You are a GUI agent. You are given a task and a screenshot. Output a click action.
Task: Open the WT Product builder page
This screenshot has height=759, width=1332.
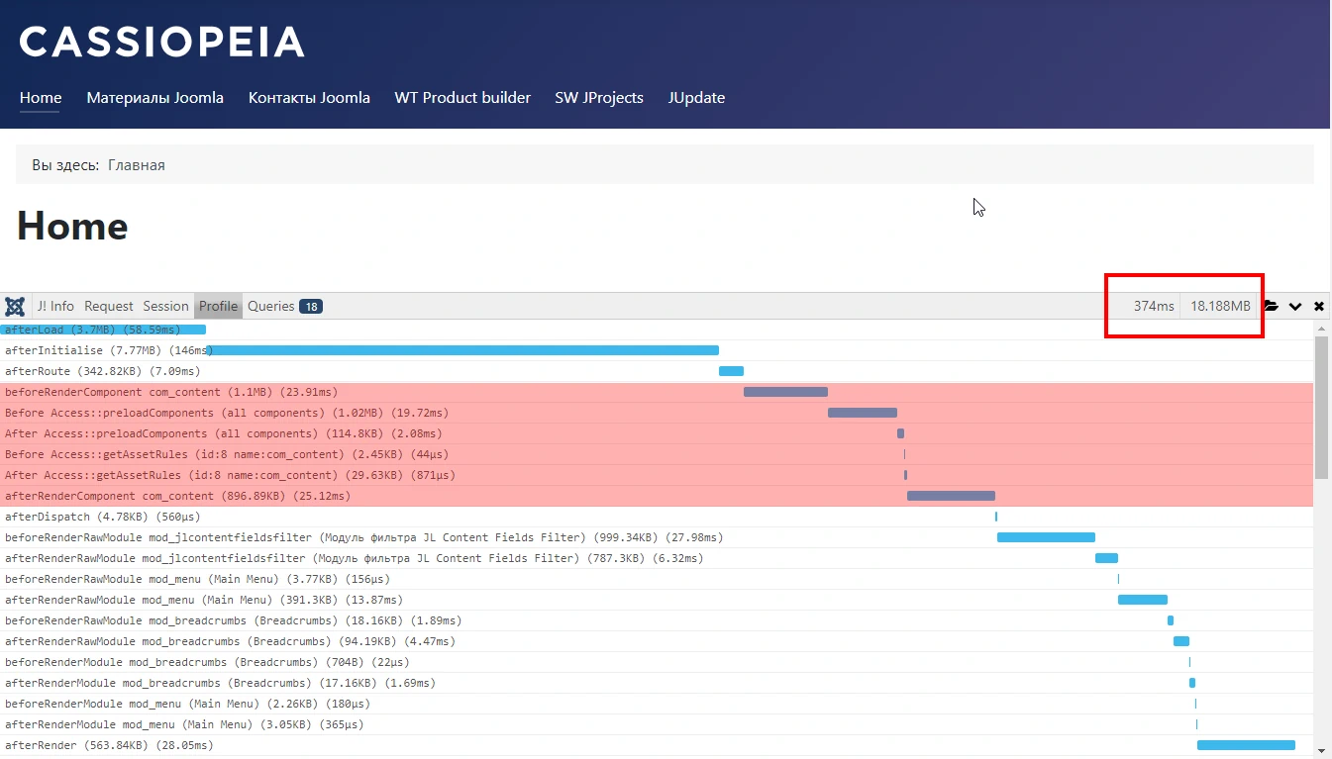[x=462, y=97]
